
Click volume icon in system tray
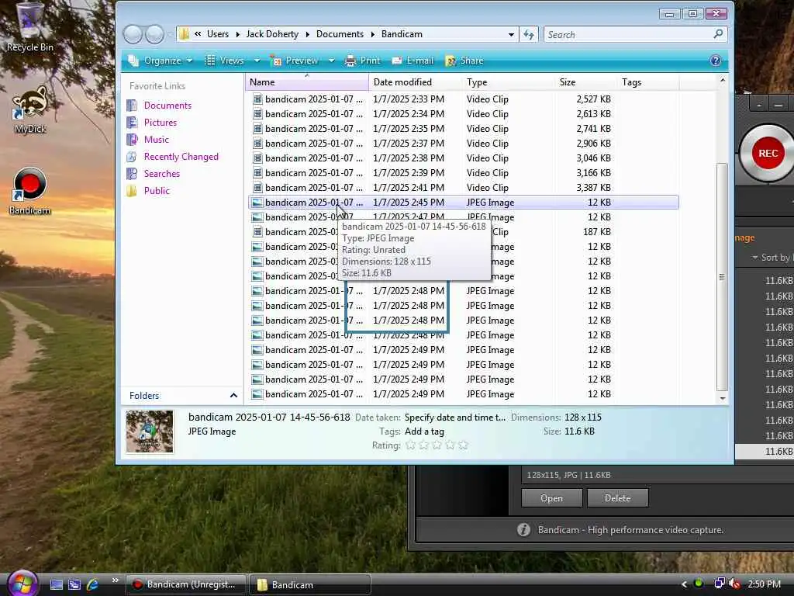(x=735, y=584)
